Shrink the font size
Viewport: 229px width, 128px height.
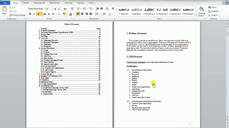[59, 9]
